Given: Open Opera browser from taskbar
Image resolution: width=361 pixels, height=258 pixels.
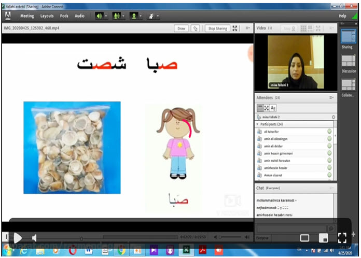Looking at the screenshot, I should point(73,251).
